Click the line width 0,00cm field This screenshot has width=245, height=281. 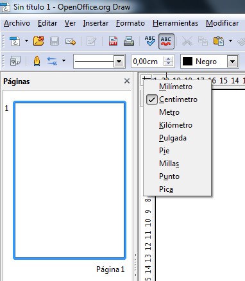tap(148, 62)
